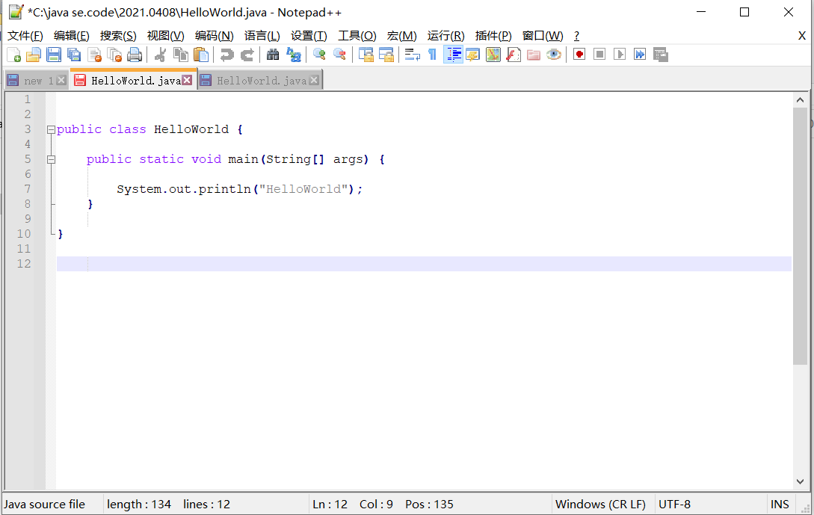
Task: Cut selection with the scissors icon
Action: (x=161, y=55)
